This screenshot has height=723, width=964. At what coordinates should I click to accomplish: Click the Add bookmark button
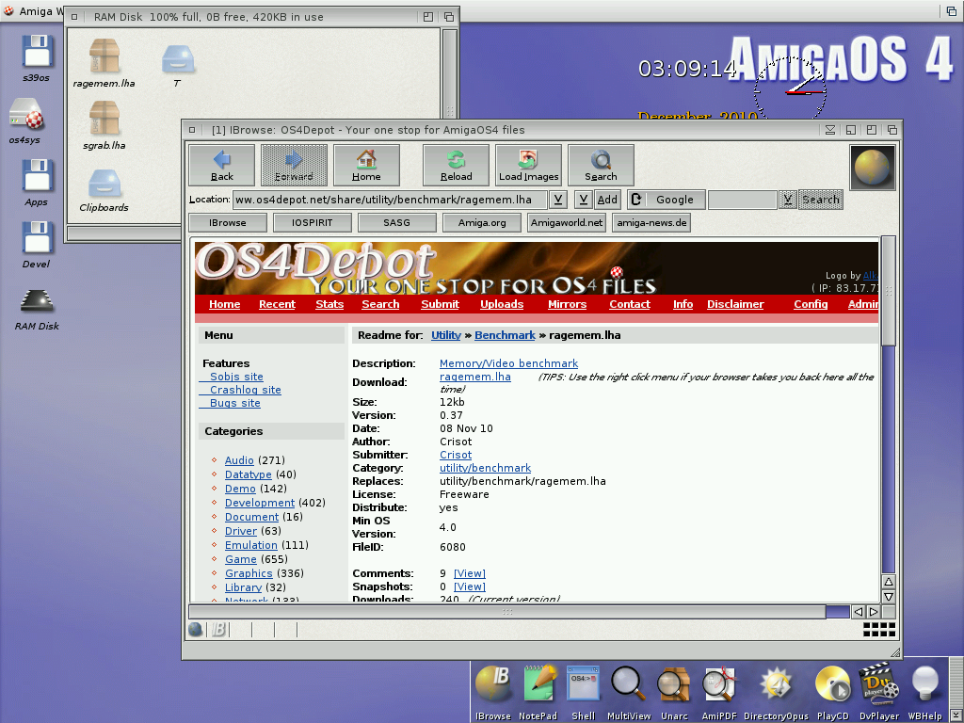click(607, 200)
